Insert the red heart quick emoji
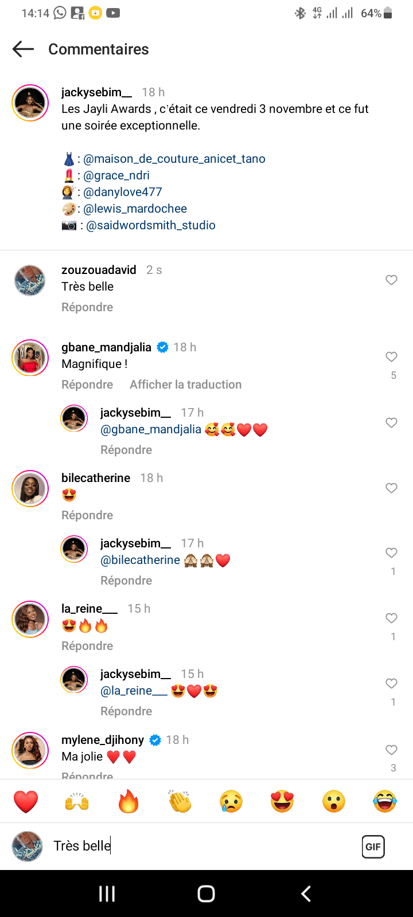The width and height of the screenshot is (413, 917). tap(26, 801)
